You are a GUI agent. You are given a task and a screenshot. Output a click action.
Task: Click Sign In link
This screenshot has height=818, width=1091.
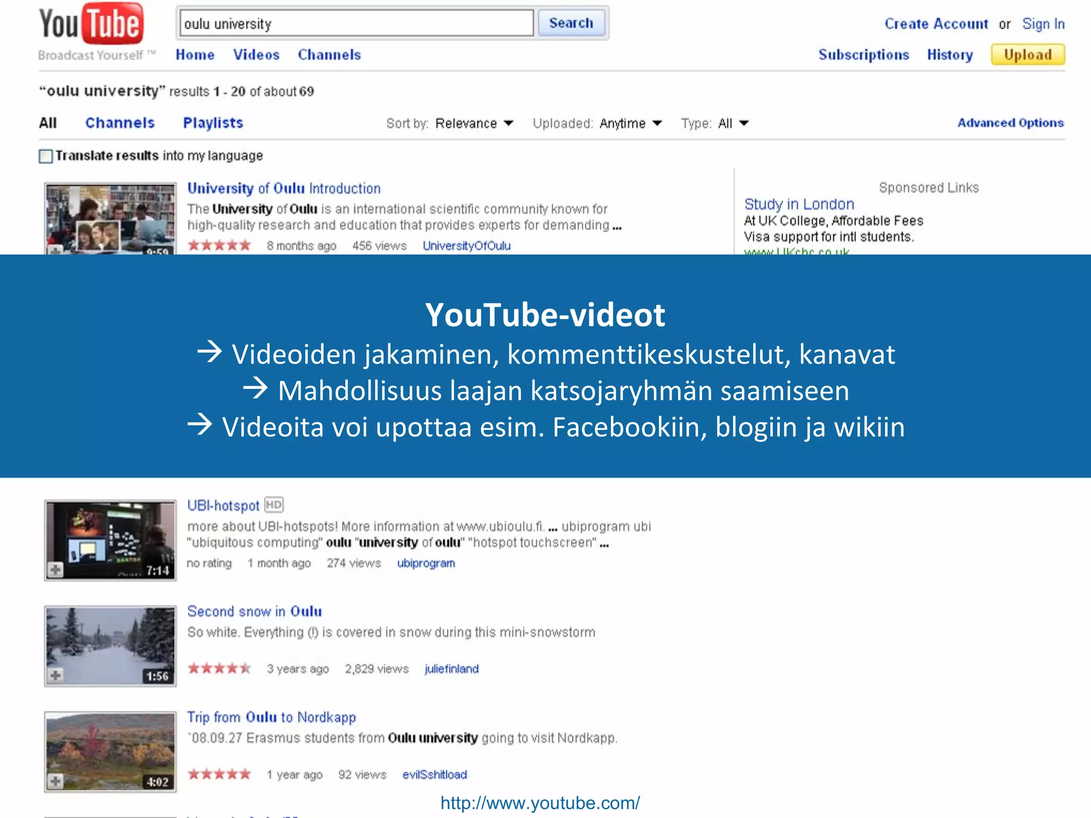1043,24
